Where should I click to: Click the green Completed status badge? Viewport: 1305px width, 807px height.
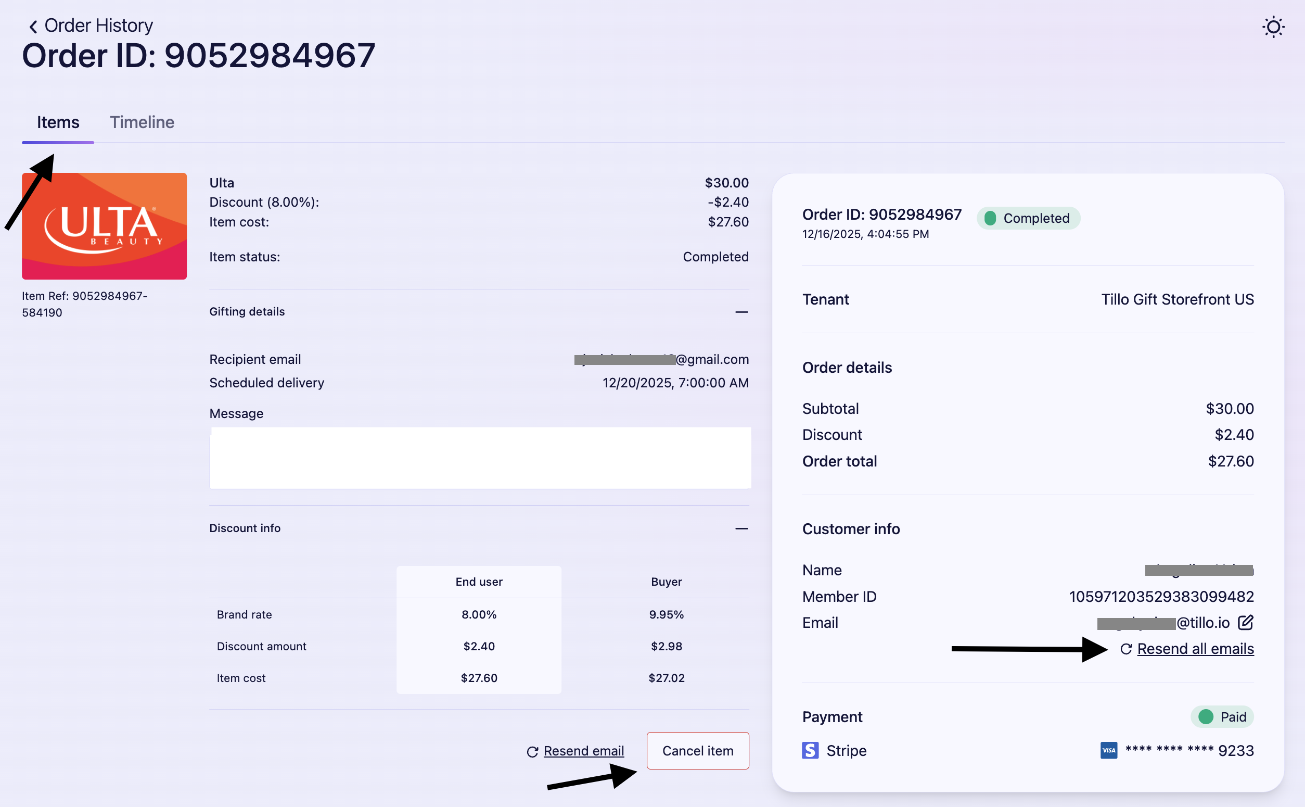pos(1028,218)
